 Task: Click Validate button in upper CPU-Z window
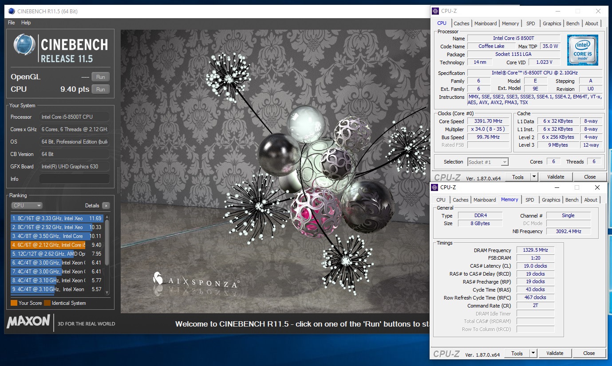point(556,177)
